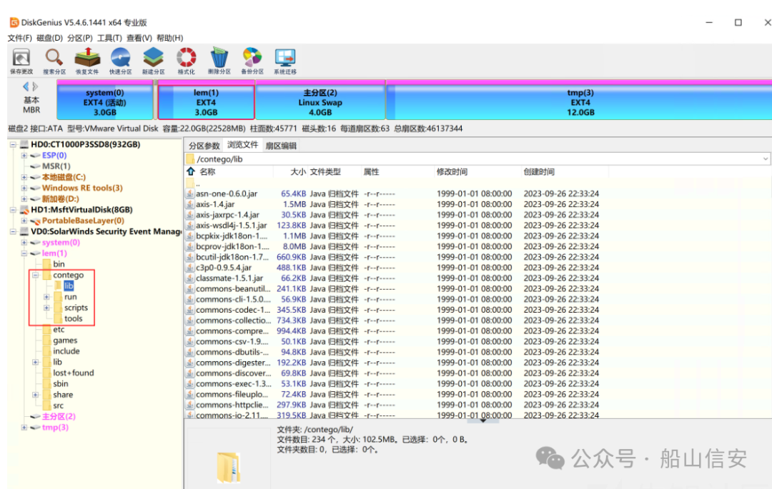
Task: Expand the scripts folder node
Action: (46, 308)
